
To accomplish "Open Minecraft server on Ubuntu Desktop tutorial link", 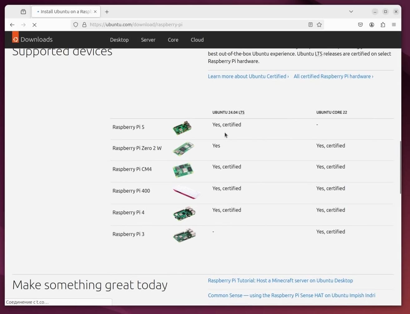I will click(280, 281).
